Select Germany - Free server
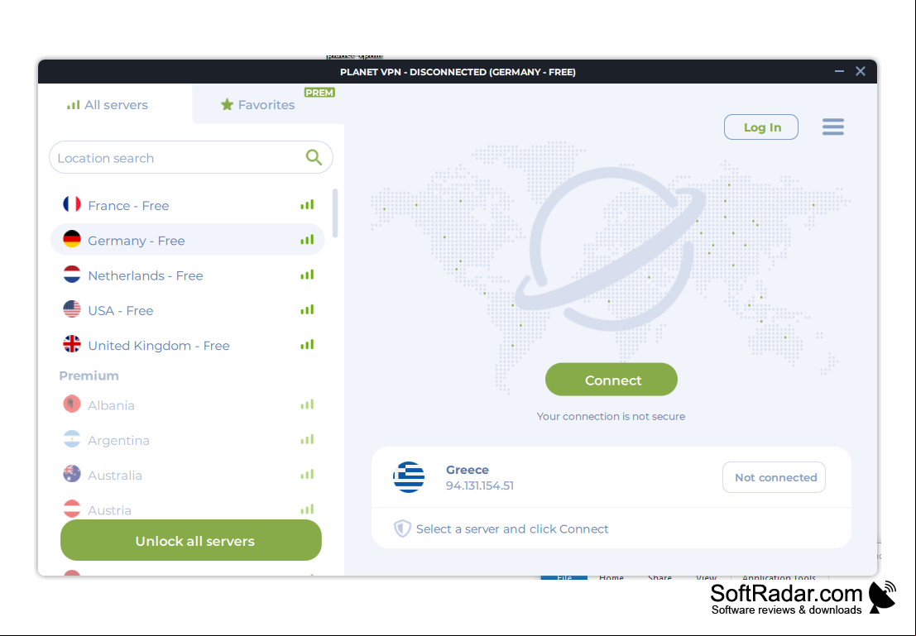The width and height of the screenshot is (916, 636). (188, 240)
